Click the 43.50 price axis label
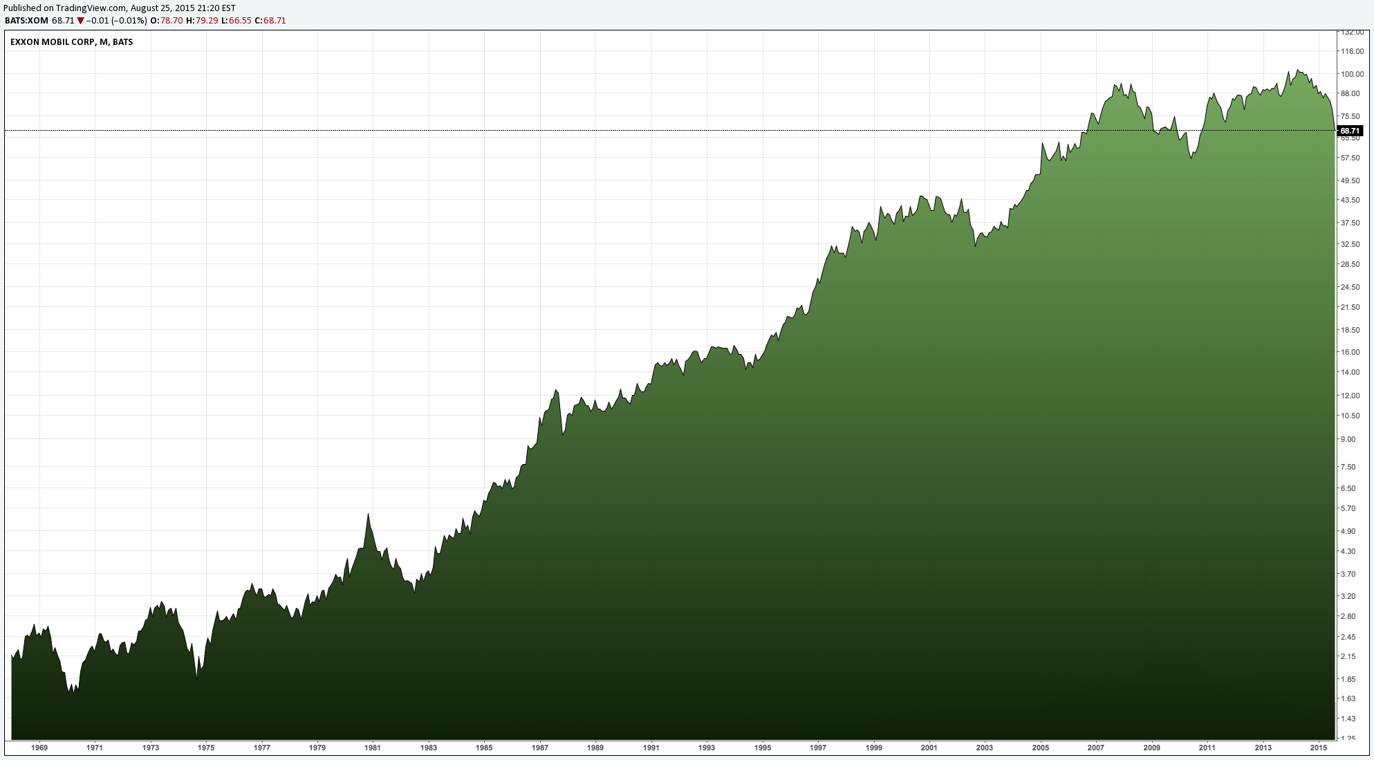This screenshot has height=760, width=1374. [x=1350, y=200]
